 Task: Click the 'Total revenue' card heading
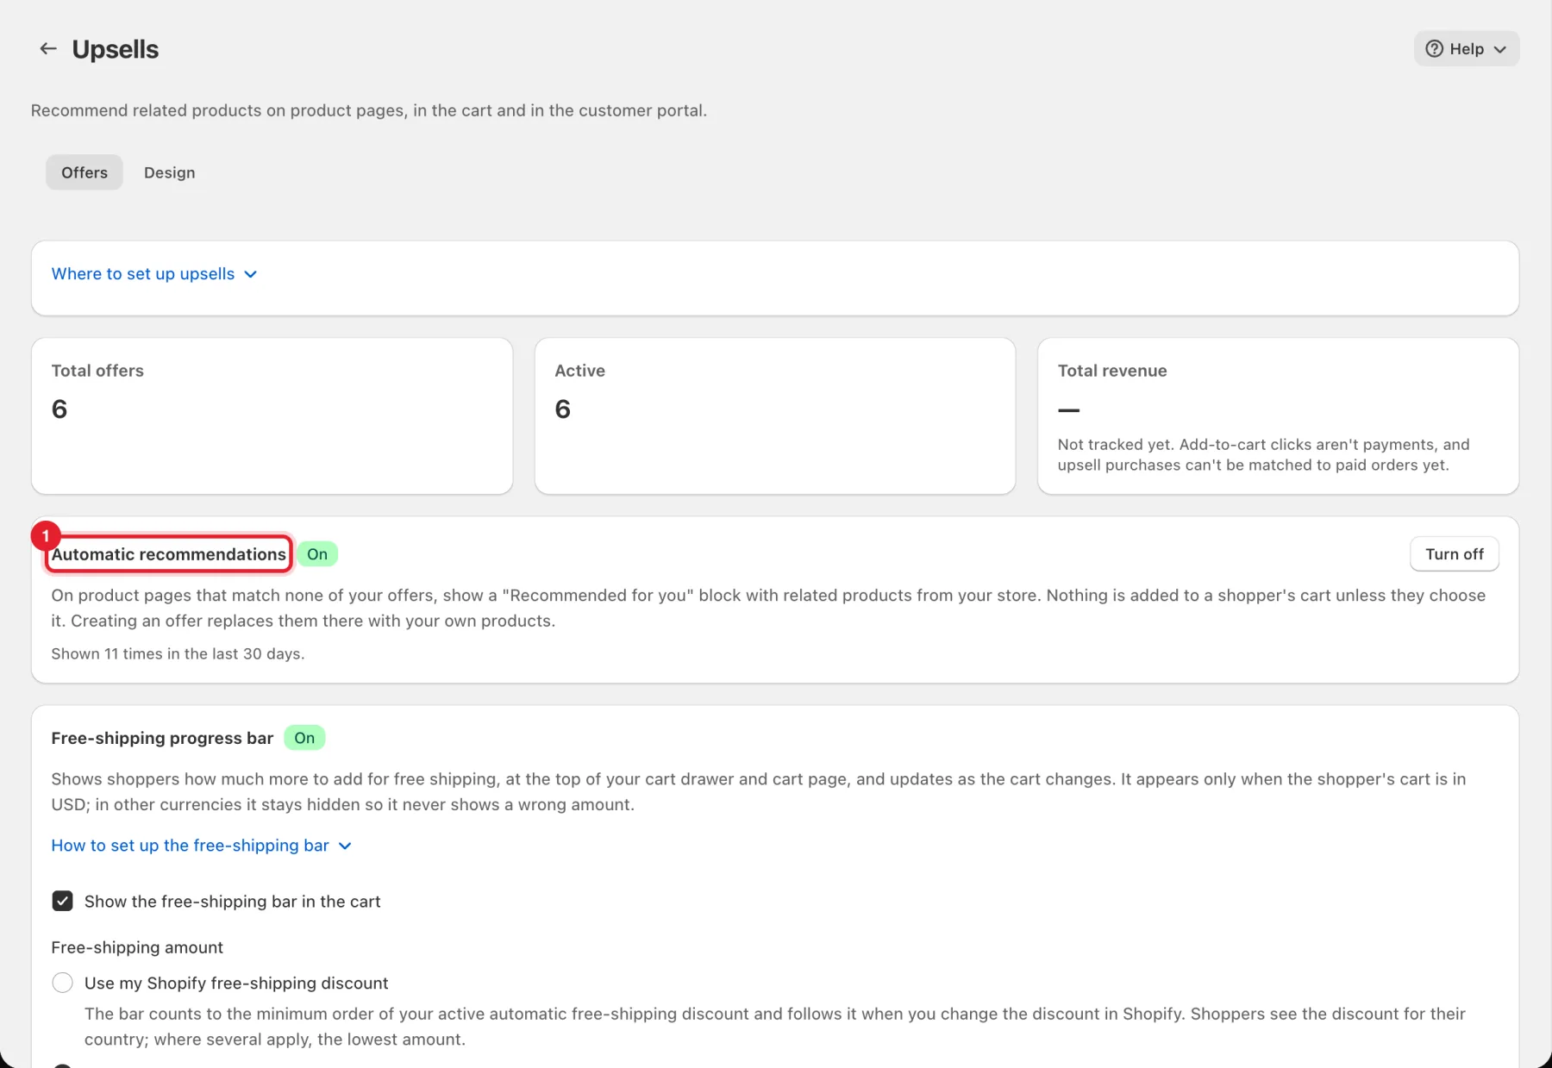click(x=1112, y=371)
